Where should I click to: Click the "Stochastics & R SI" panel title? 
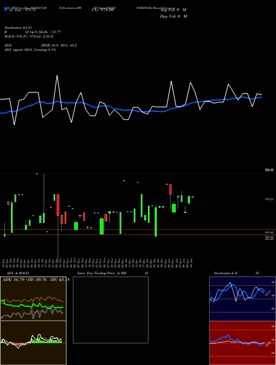(x=236, y=273)
